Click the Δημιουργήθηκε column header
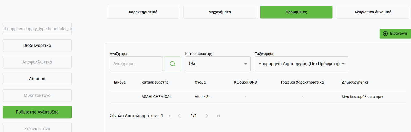The image size is (411, 132). (355, 82)
